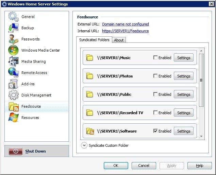Viewport: 216px width, 175px height.
Task: Click the \\SERVER1\Public folder name
Action: click(114, 94)
